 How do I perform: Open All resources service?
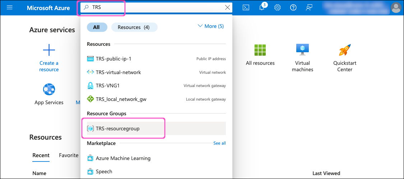[x=260, y=50]
